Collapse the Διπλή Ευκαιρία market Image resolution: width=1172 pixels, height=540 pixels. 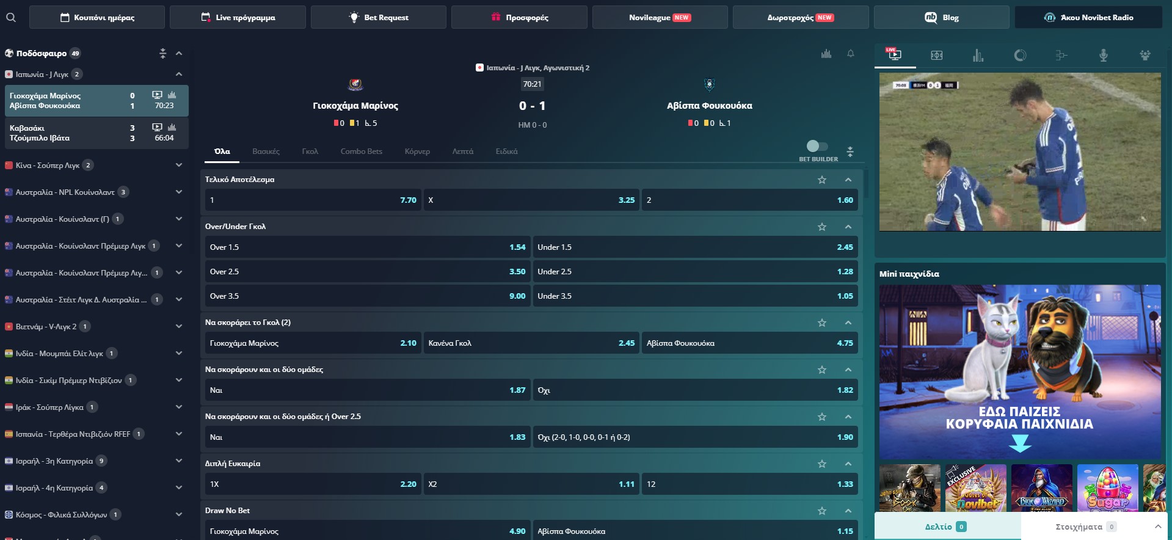point(848,464)
